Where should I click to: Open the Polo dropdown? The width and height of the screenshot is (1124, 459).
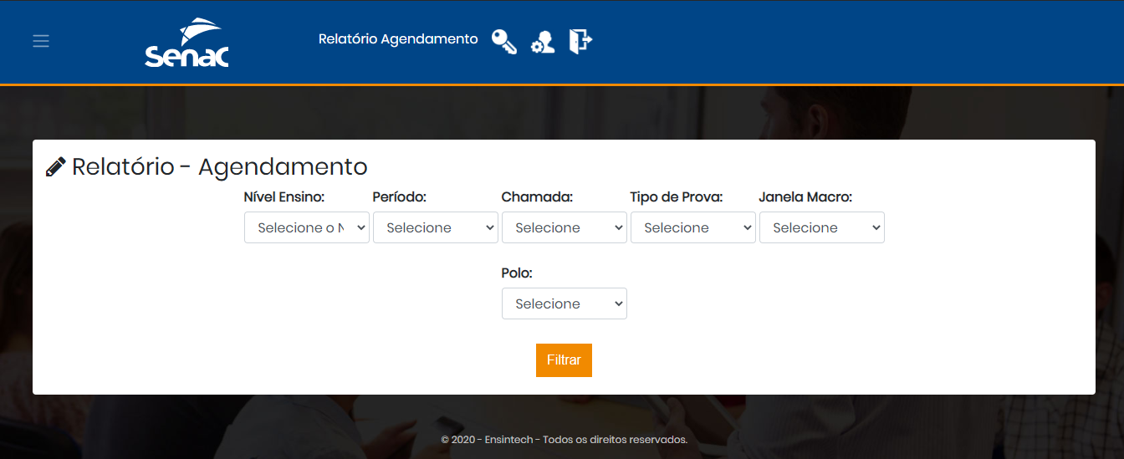[x=565, y=303]
